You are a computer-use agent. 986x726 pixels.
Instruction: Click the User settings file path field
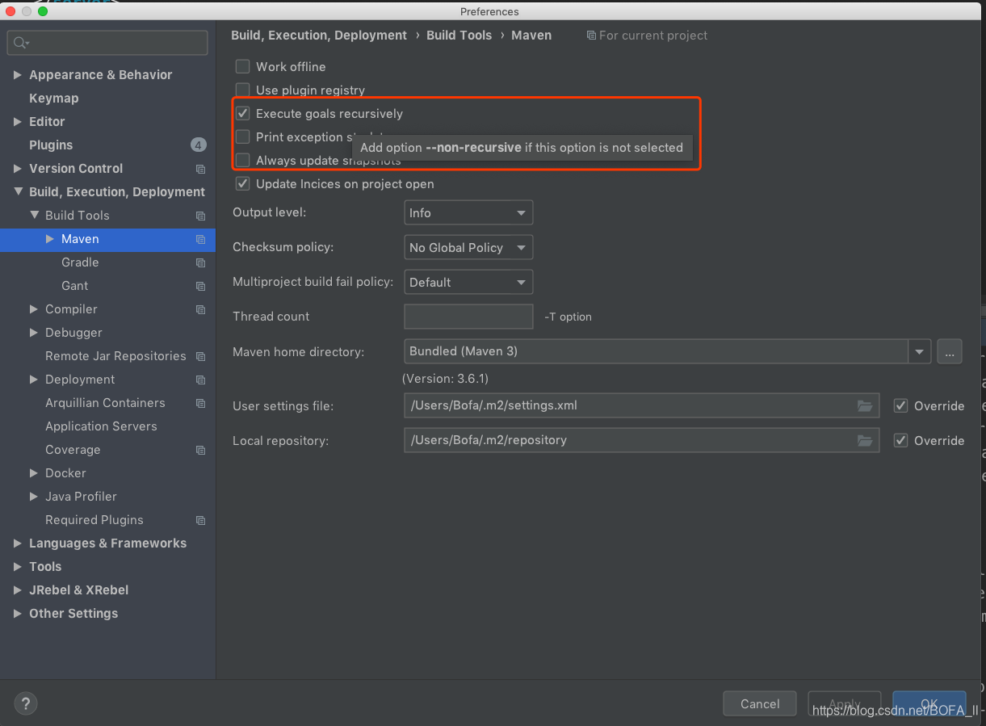tap(641, 405)
